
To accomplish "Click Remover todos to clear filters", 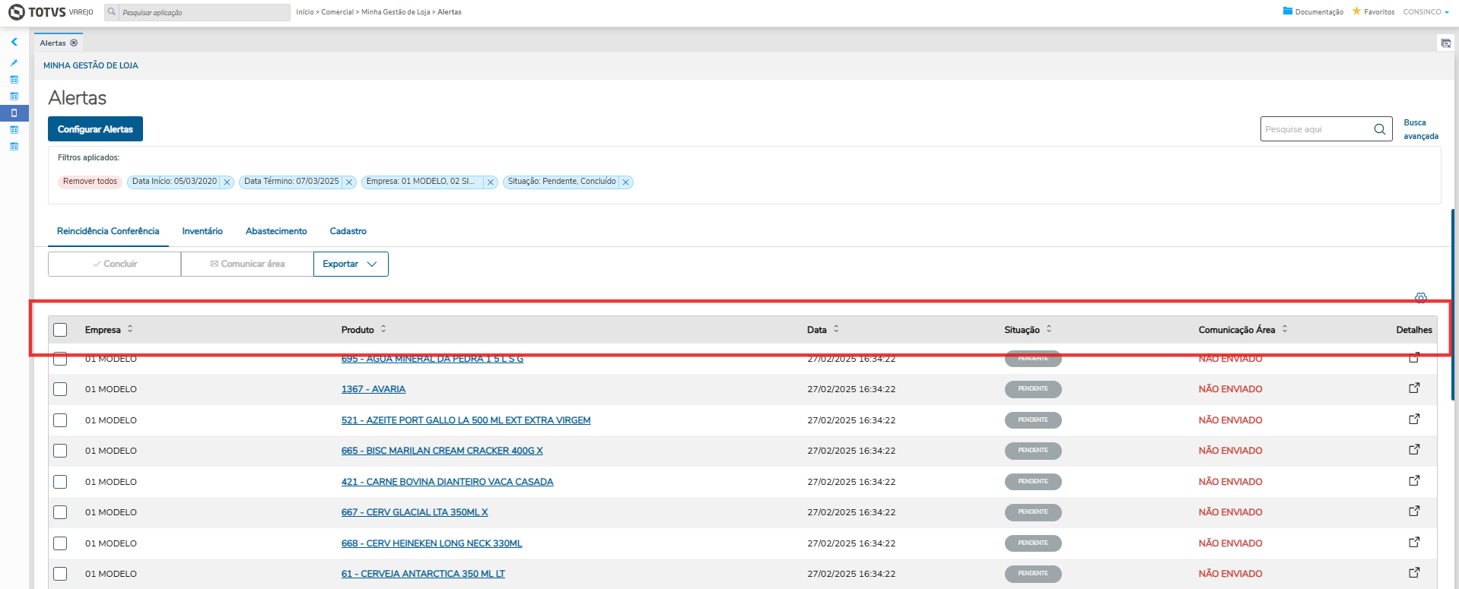I will 90,182.
